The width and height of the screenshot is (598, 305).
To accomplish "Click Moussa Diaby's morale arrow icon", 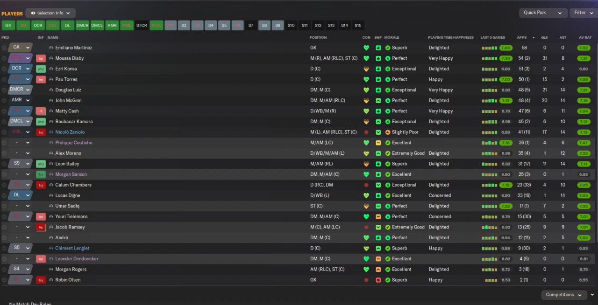I will (x=388, y=58).
